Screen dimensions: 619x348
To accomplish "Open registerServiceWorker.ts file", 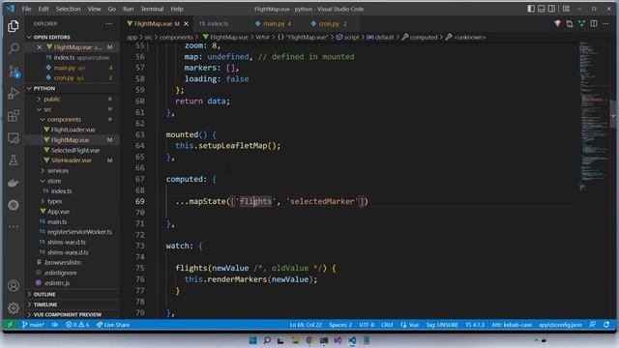I will pos(79,232).
